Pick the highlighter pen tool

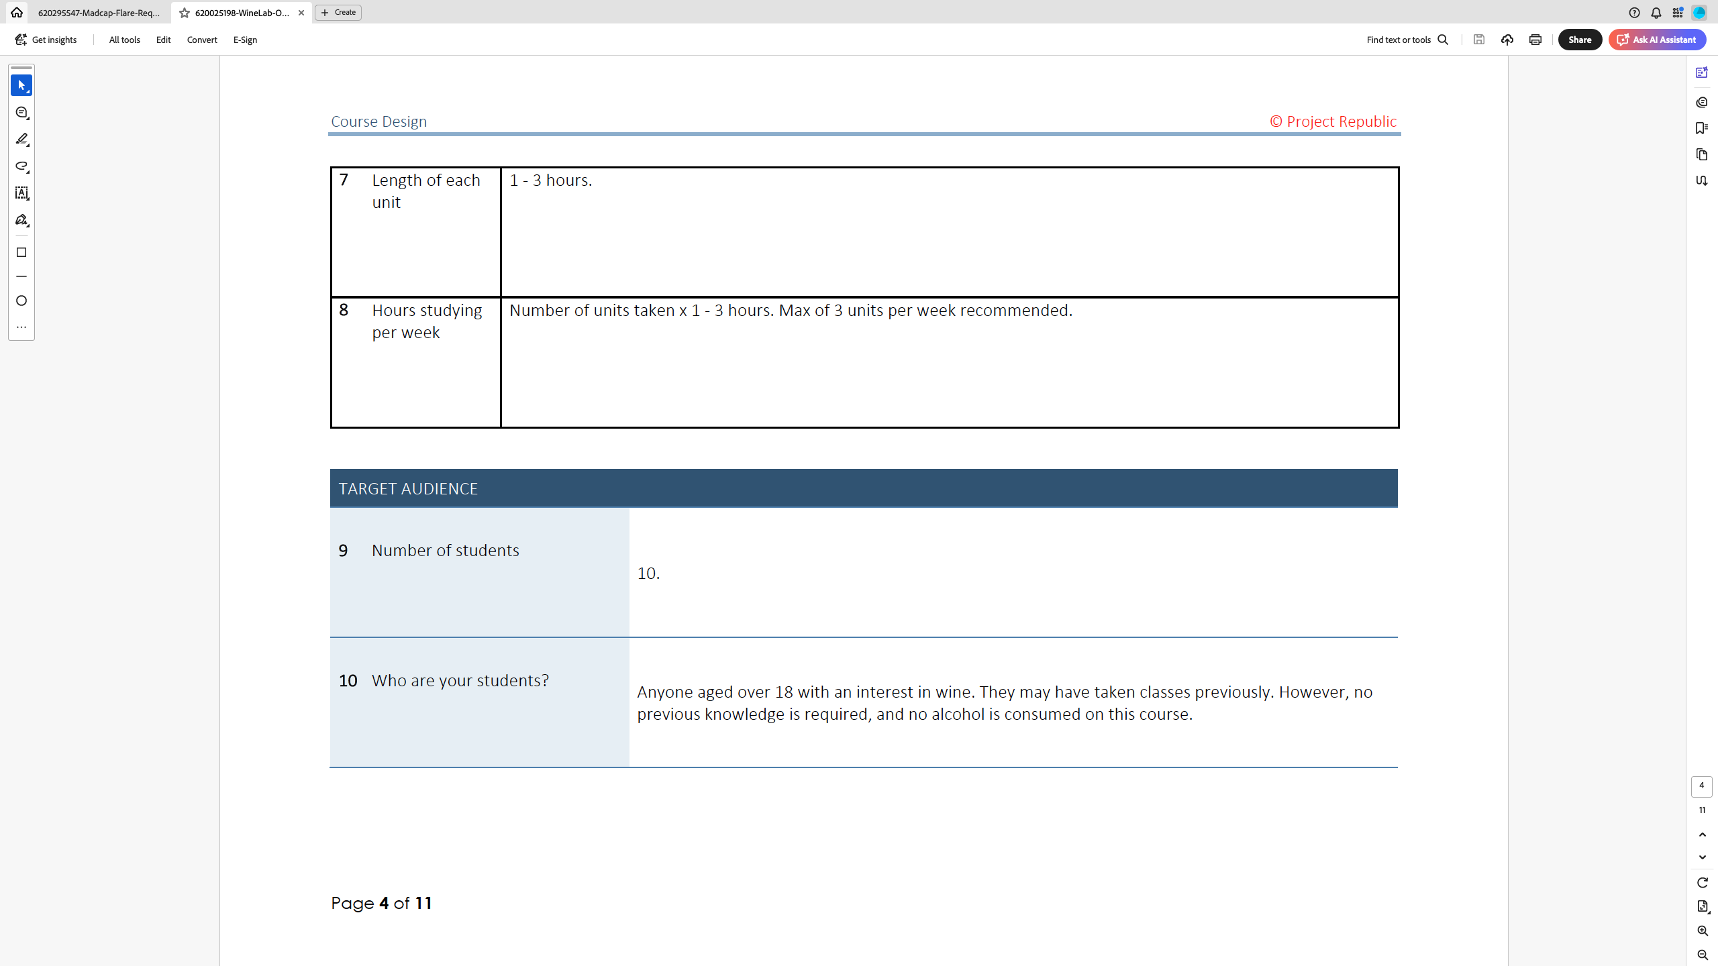click(21, 139)
